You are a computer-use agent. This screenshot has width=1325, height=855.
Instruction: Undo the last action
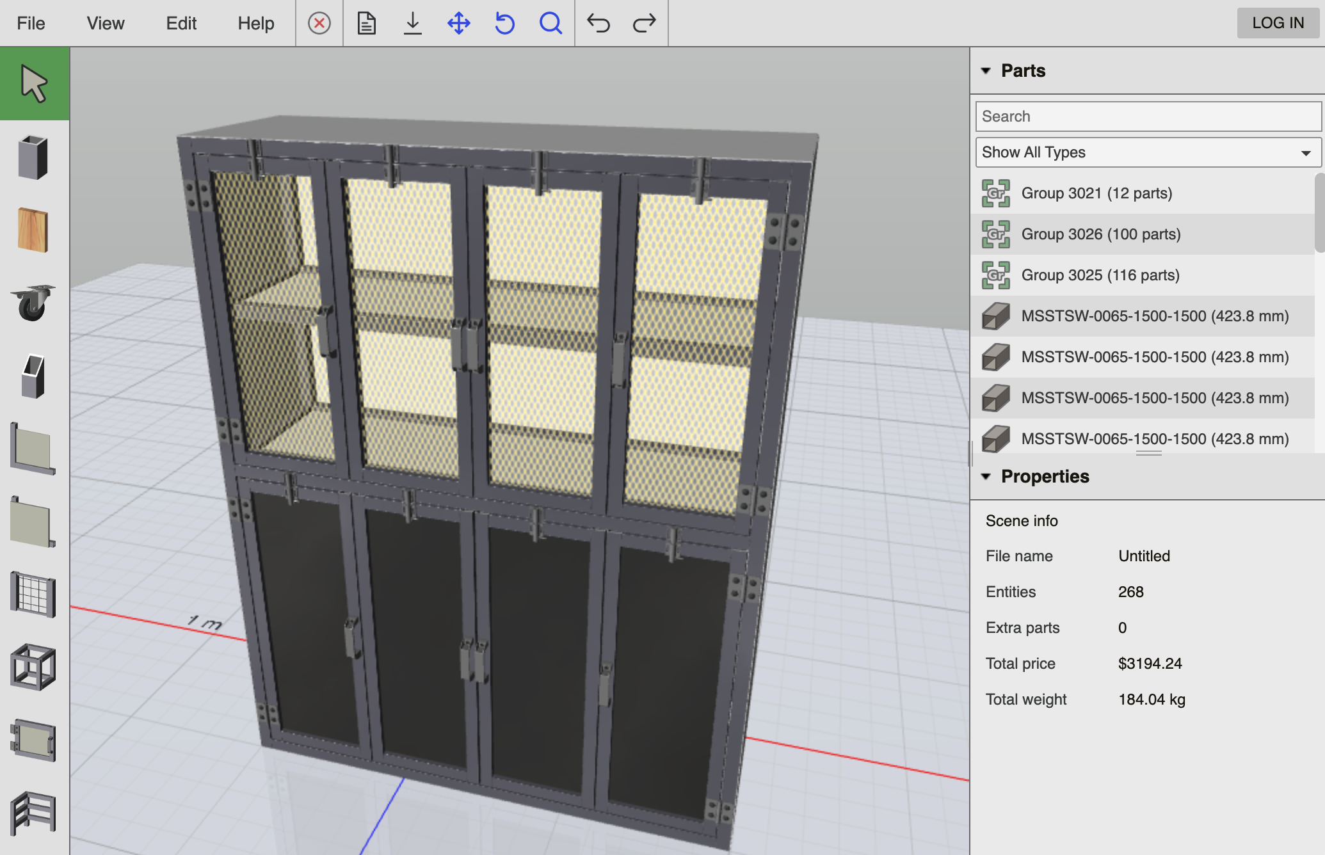[598, 24]
